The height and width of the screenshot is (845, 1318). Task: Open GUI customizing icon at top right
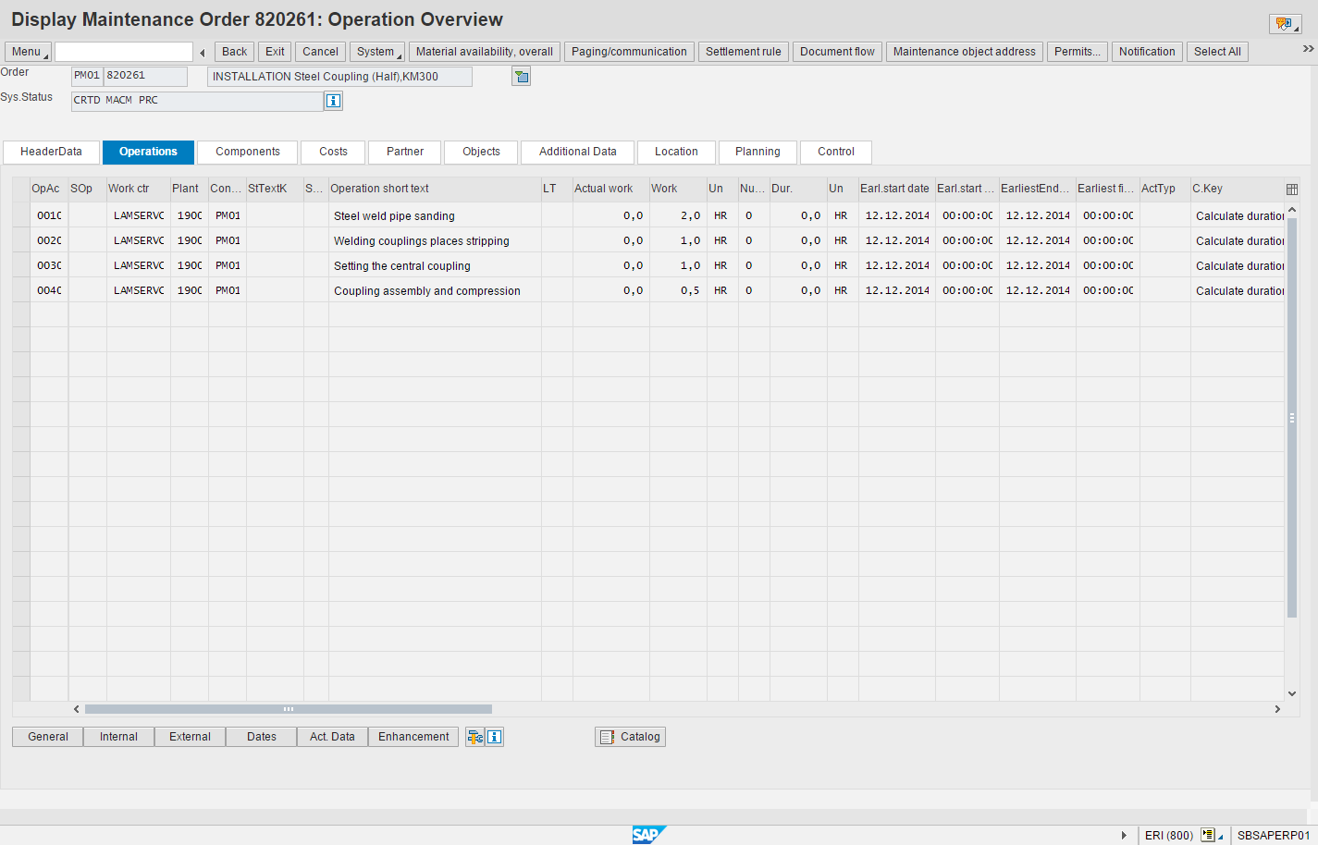1285,24
